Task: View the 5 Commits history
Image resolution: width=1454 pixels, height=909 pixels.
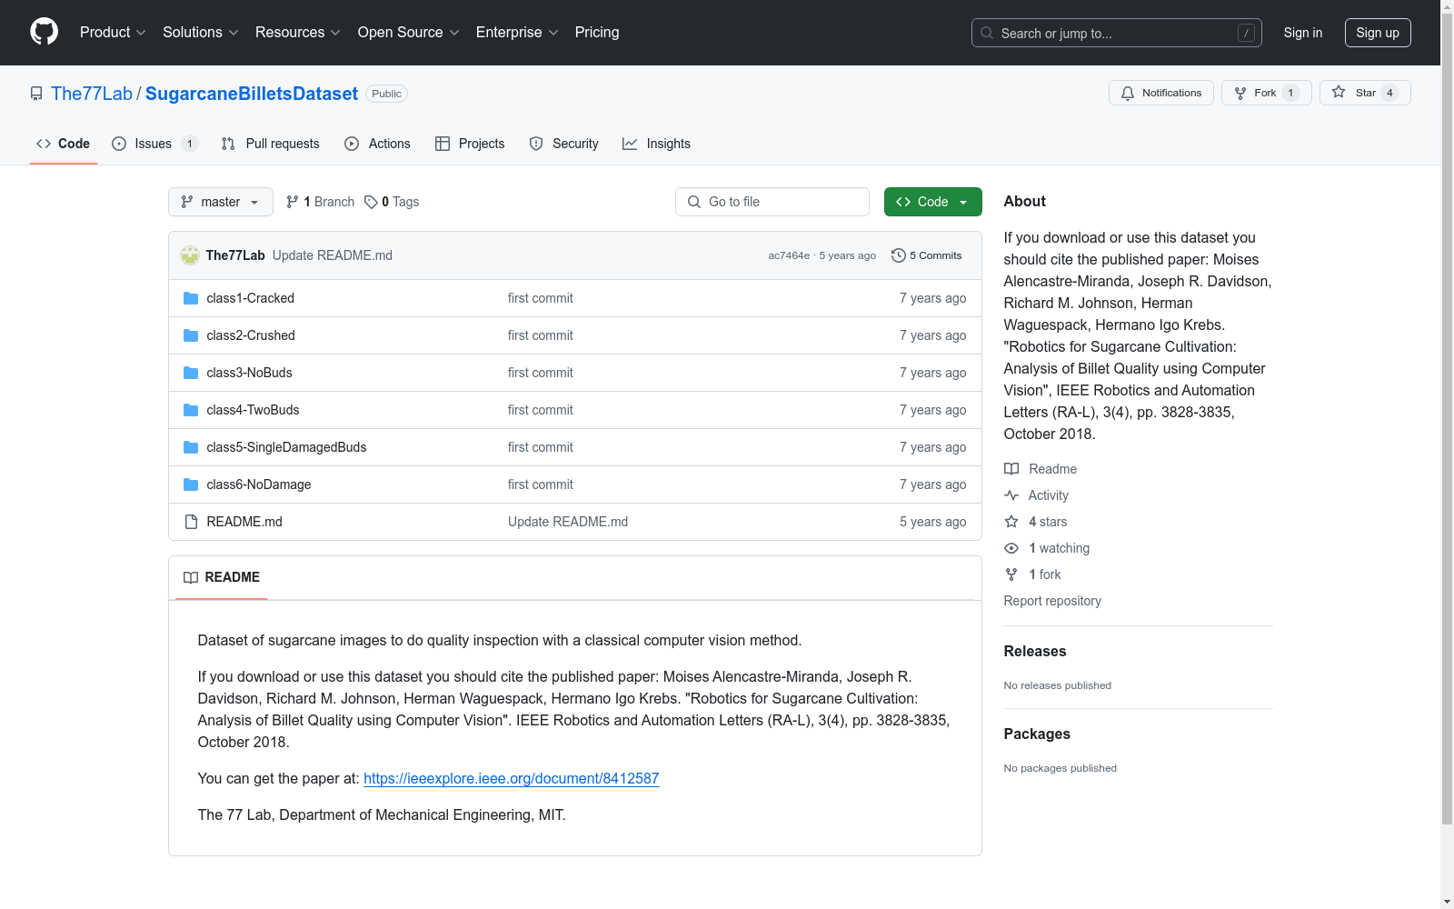Action: click(927, 255)
